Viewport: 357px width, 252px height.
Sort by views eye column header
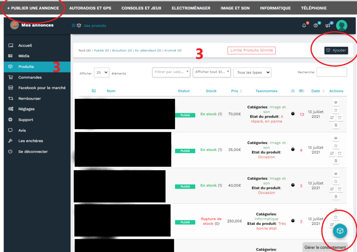[x=302, y=91]
